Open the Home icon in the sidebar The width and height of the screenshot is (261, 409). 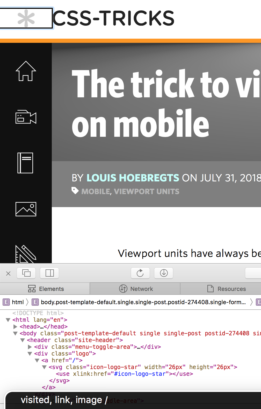click(26, 71)
